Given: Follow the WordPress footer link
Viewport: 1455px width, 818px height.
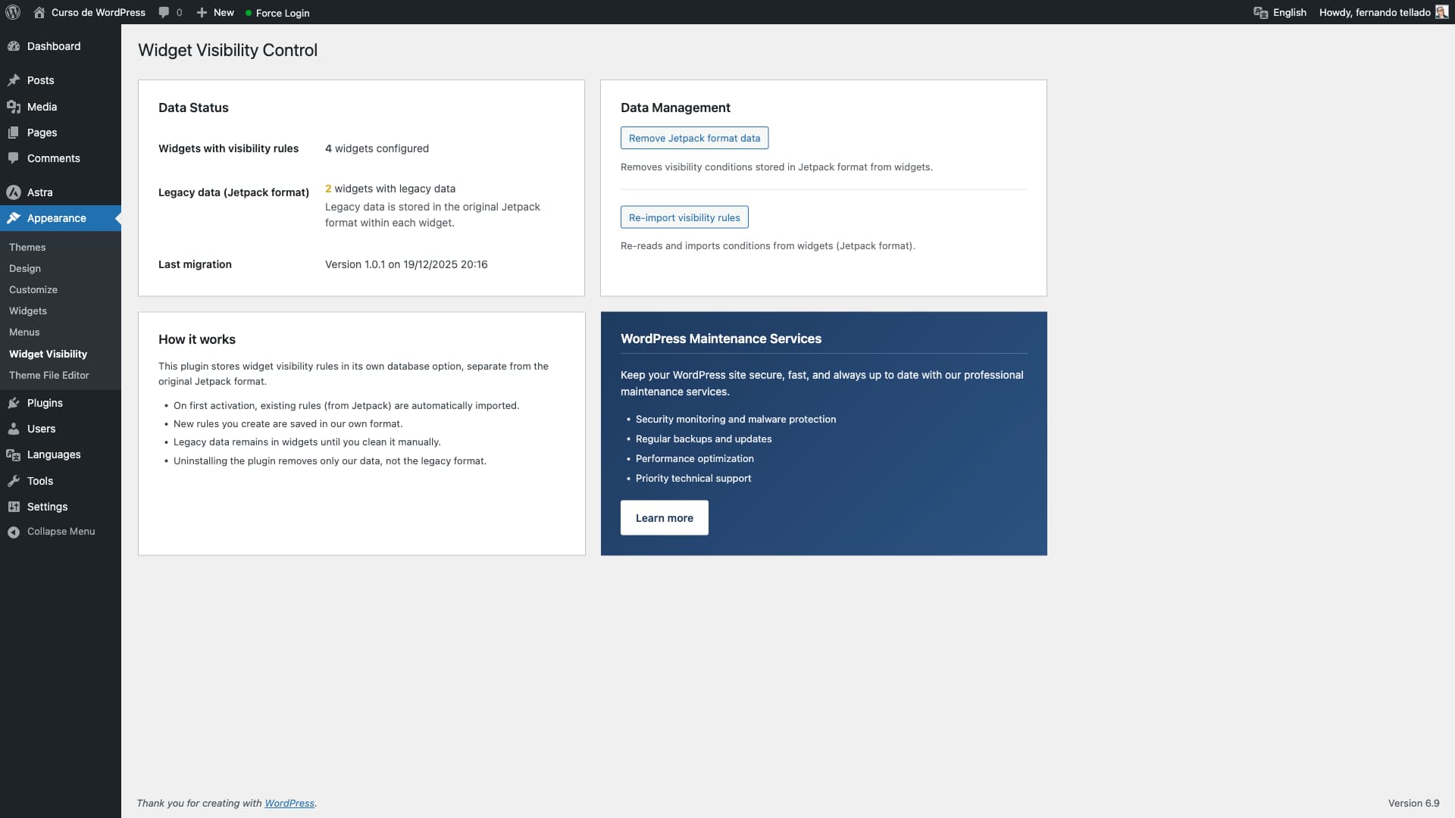Looking at the screenshot, I should point(289,803).
